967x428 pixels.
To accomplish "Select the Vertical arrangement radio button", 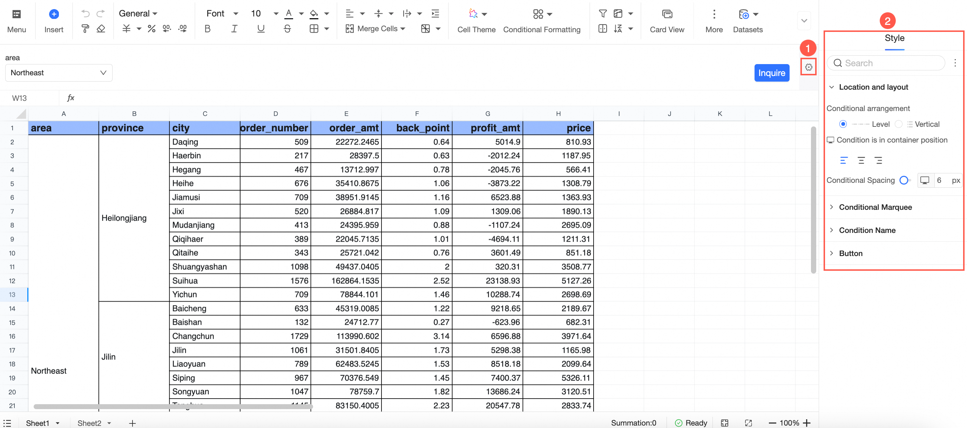I will pos(898,124).
